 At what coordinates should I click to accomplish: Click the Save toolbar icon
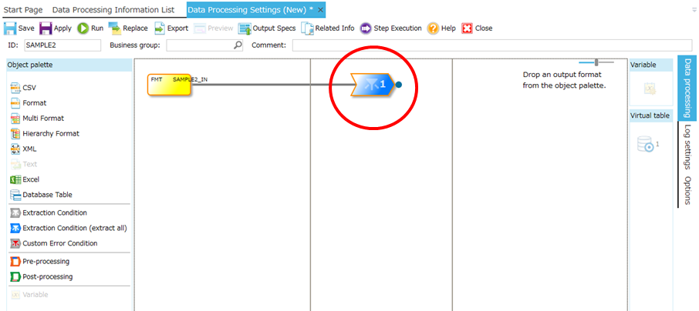11,28
